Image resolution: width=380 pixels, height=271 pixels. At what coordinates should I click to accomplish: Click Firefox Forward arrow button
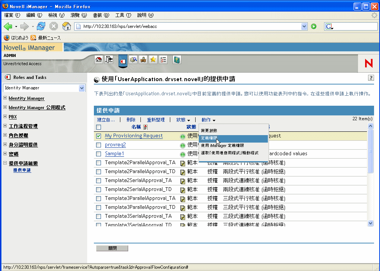click(x=25, y=26)
